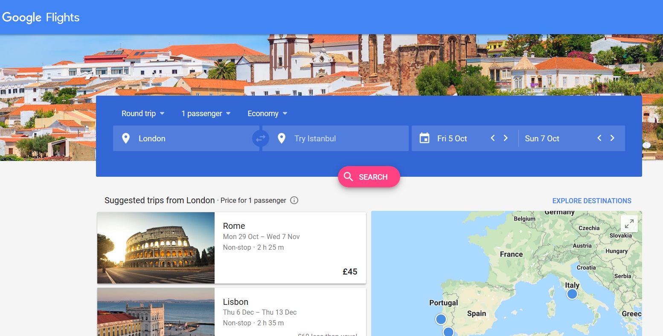Move departure date to next day
Viewport: 663px width, 336px height.
(506, 138)
